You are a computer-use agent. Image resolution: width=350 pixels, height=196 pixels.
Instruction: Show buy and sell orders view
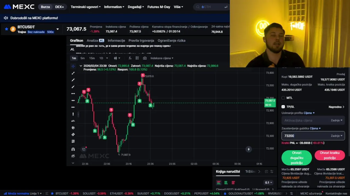point(219,183)
